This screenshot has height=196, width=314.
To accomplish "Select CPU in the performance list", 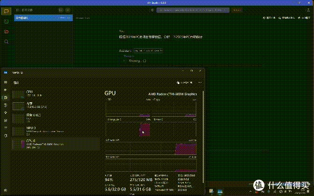I will [x=56, y=94].
